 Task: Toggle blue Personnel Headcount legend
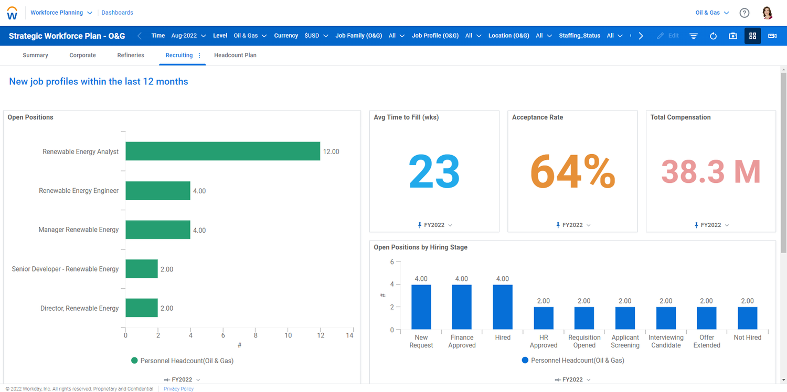click(573, 361)
